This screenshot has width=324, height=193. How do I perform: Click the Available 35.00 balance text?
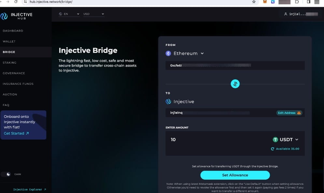[288, 149]
